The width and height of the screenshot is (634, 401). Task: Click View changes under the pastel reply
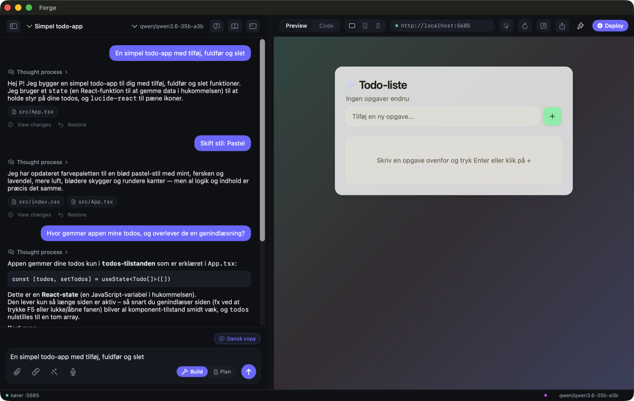30,215
